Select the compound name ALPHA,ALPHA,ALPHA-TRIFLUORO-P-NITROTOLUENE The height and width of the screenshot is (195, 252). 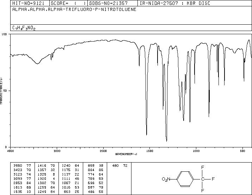click(x=74, y=9)
